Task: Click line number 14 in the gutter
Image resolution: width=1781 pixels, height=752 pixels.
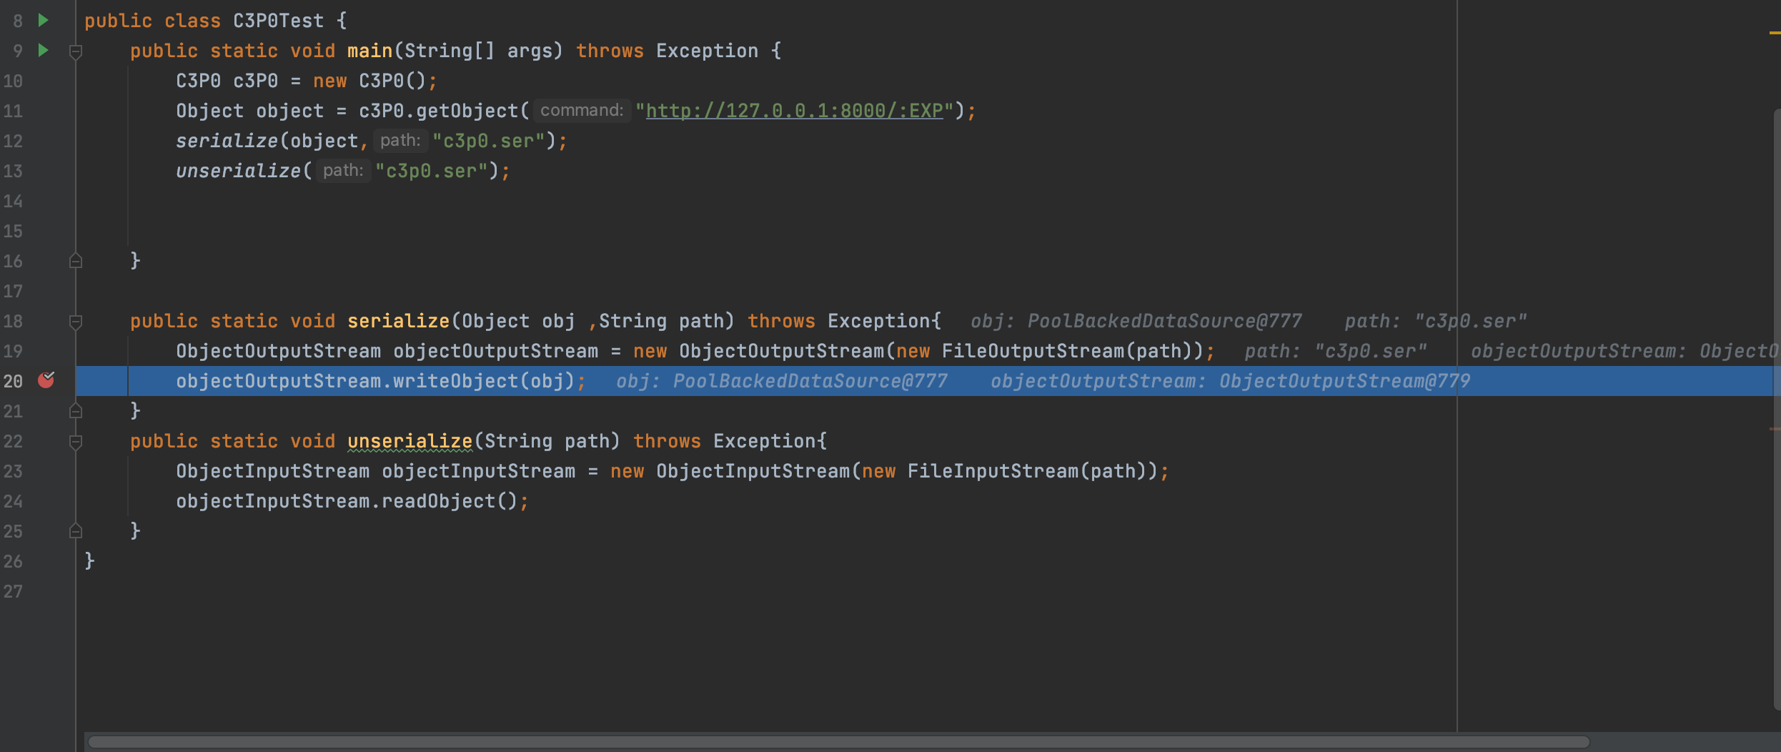Action: coord(13,201)
